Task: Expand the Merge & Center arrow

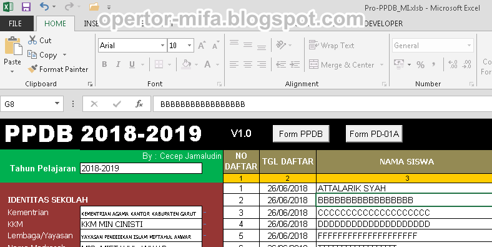Action: pos(382,65)
